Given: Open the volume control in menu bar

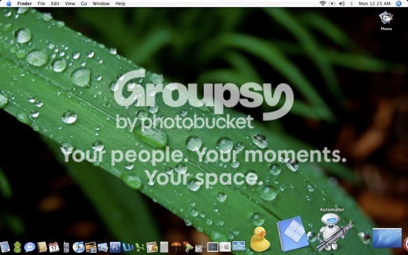Looking at the screenshot, I should point(342,4).
